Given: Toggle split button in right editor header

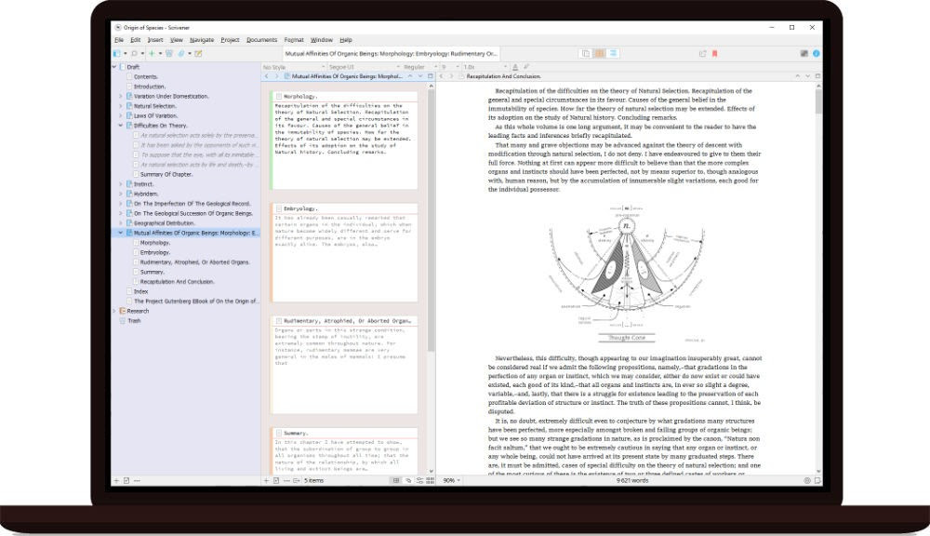Looking at the screenshot, I should (817, 76).
